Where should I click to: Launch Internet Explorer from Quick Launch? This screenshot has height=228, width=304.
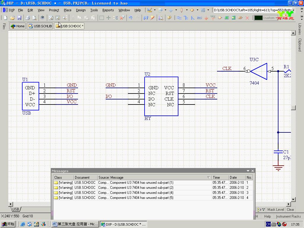23,224
